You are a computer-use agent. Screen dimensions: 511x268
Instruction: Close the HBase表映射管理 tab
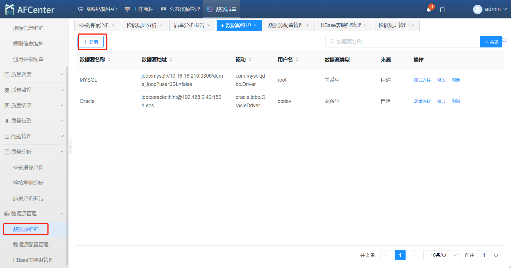click(x=365, y=26)
